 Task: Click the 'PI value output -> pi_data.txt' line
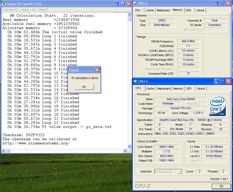click(60, 127)
